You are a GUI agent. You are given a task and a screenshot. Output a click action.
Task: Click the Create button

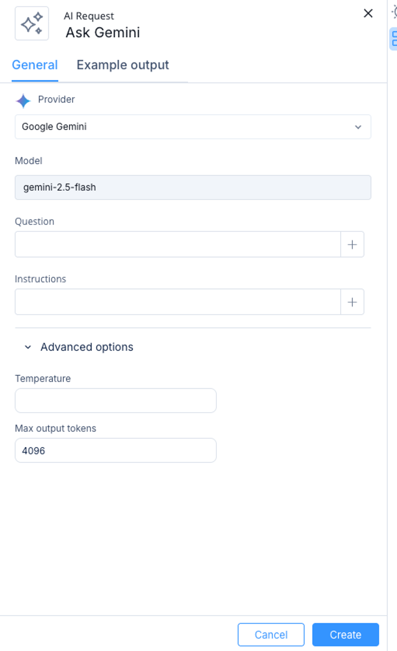click(x=346, y=635)
